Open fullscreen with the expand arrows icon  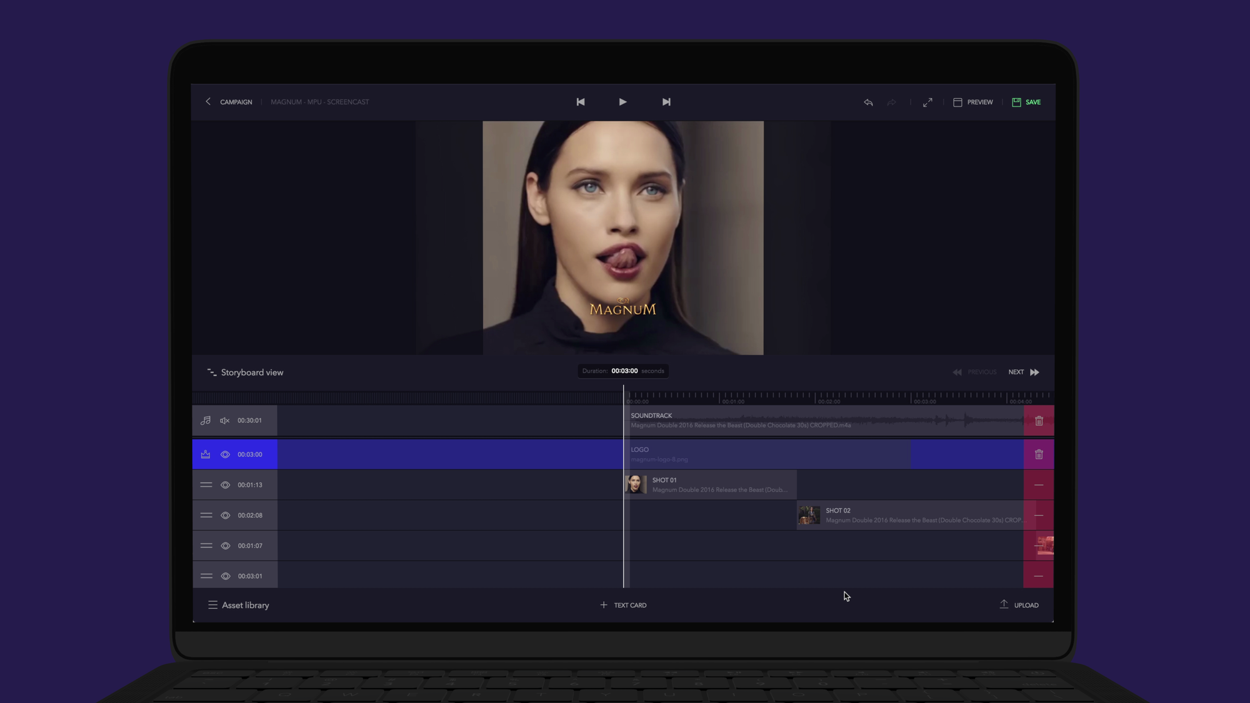point(927,102)
